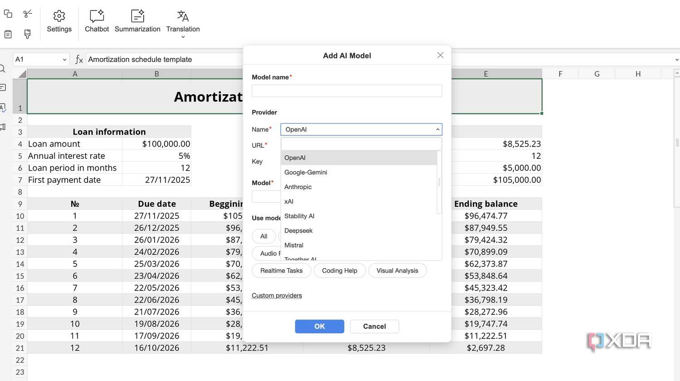Click the Cut scissors icon
This screenshot has width=680, height=381.
pyautogui.click(x=28, y=14)
